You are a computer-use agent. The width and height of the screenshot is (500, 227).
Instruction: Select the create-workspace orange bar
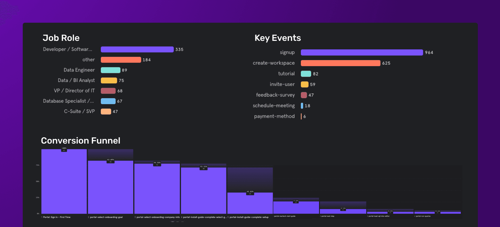[x=341, y=63]
